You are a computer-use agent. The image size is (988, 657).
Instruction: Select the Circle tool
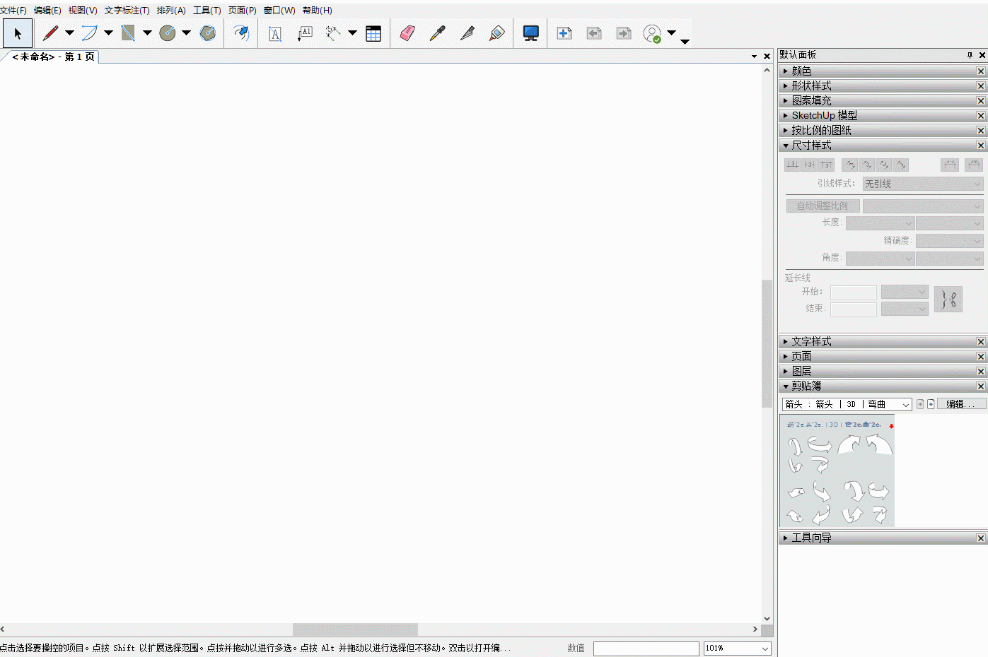[168, 33]
